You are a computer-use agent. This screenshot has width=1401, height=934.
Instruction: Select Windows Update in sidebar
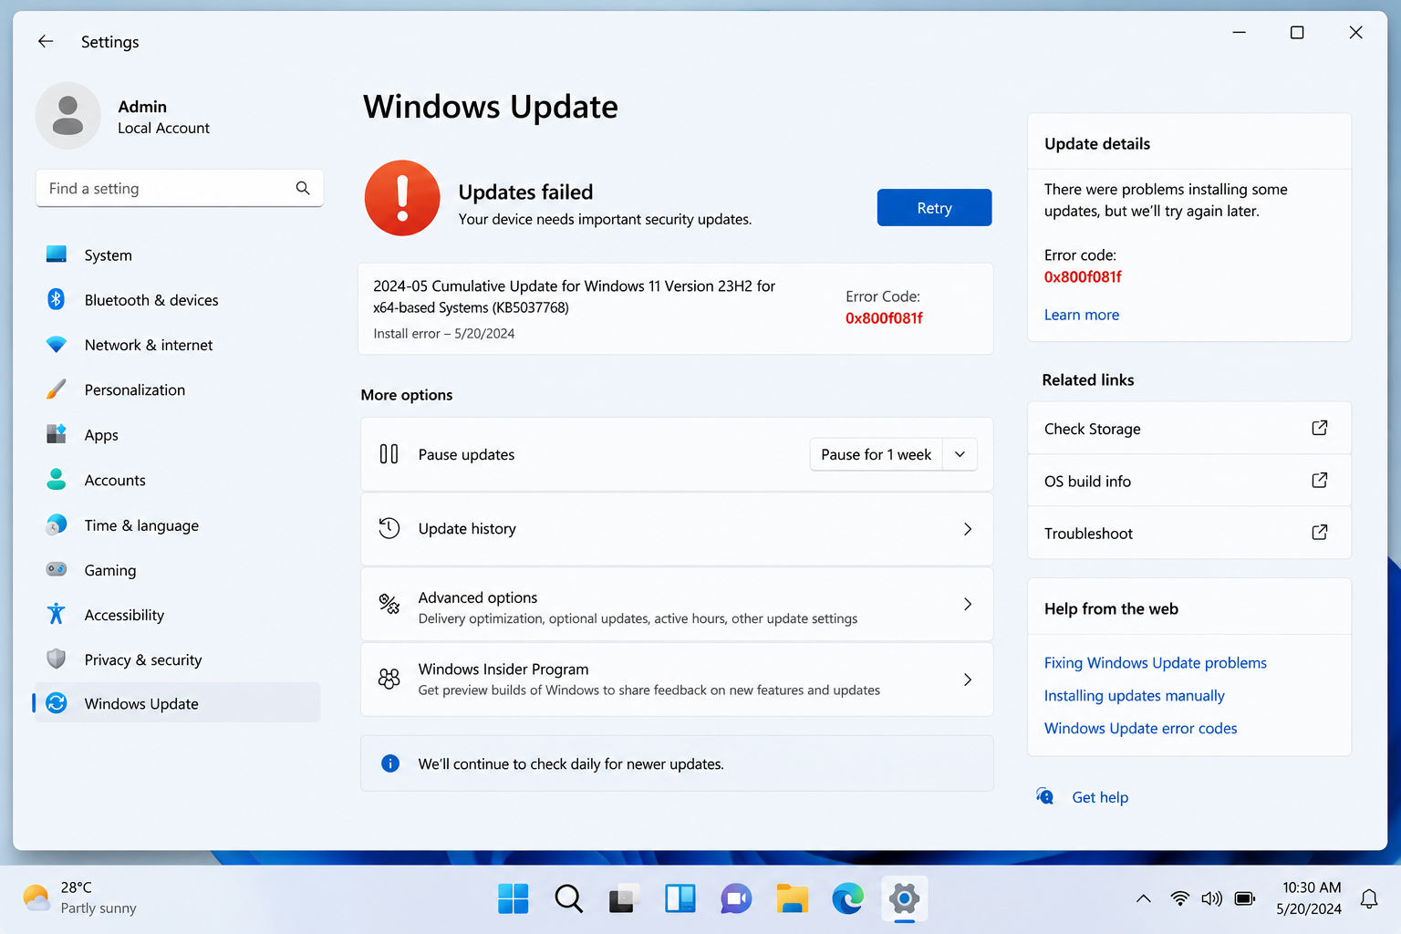[178, 703]
